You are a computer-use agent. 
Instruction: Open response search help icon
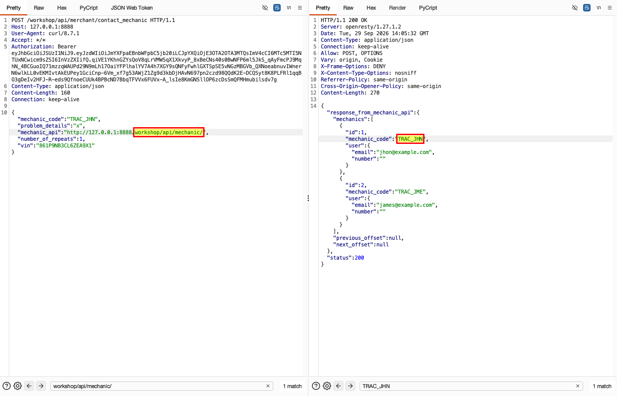[316, 386]
